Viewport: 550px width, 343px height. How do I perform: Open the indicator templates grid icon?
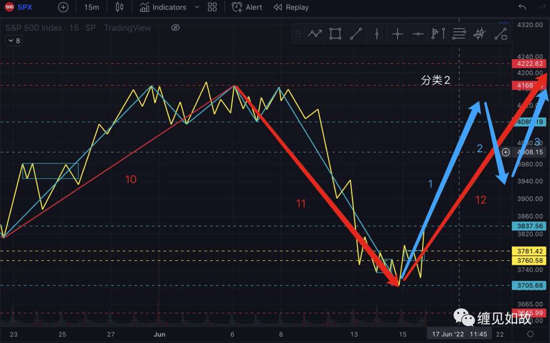[212, 7]
